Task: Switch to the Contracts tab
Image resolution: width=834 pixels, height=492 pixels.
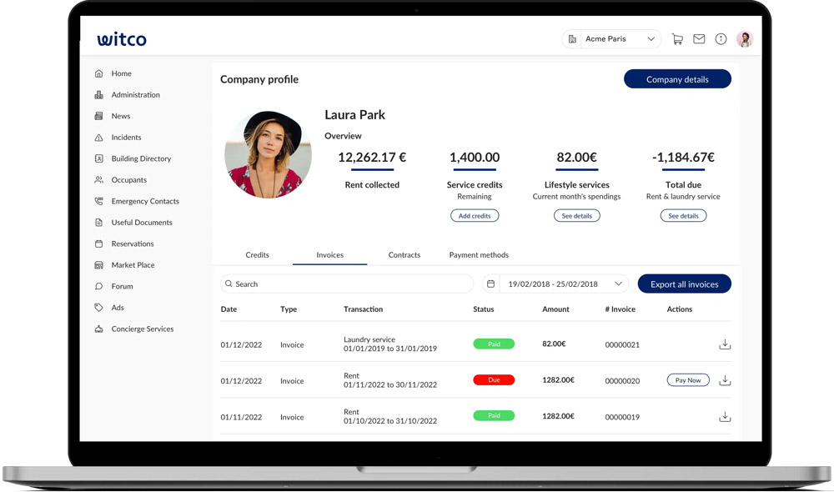Action: 404,255
